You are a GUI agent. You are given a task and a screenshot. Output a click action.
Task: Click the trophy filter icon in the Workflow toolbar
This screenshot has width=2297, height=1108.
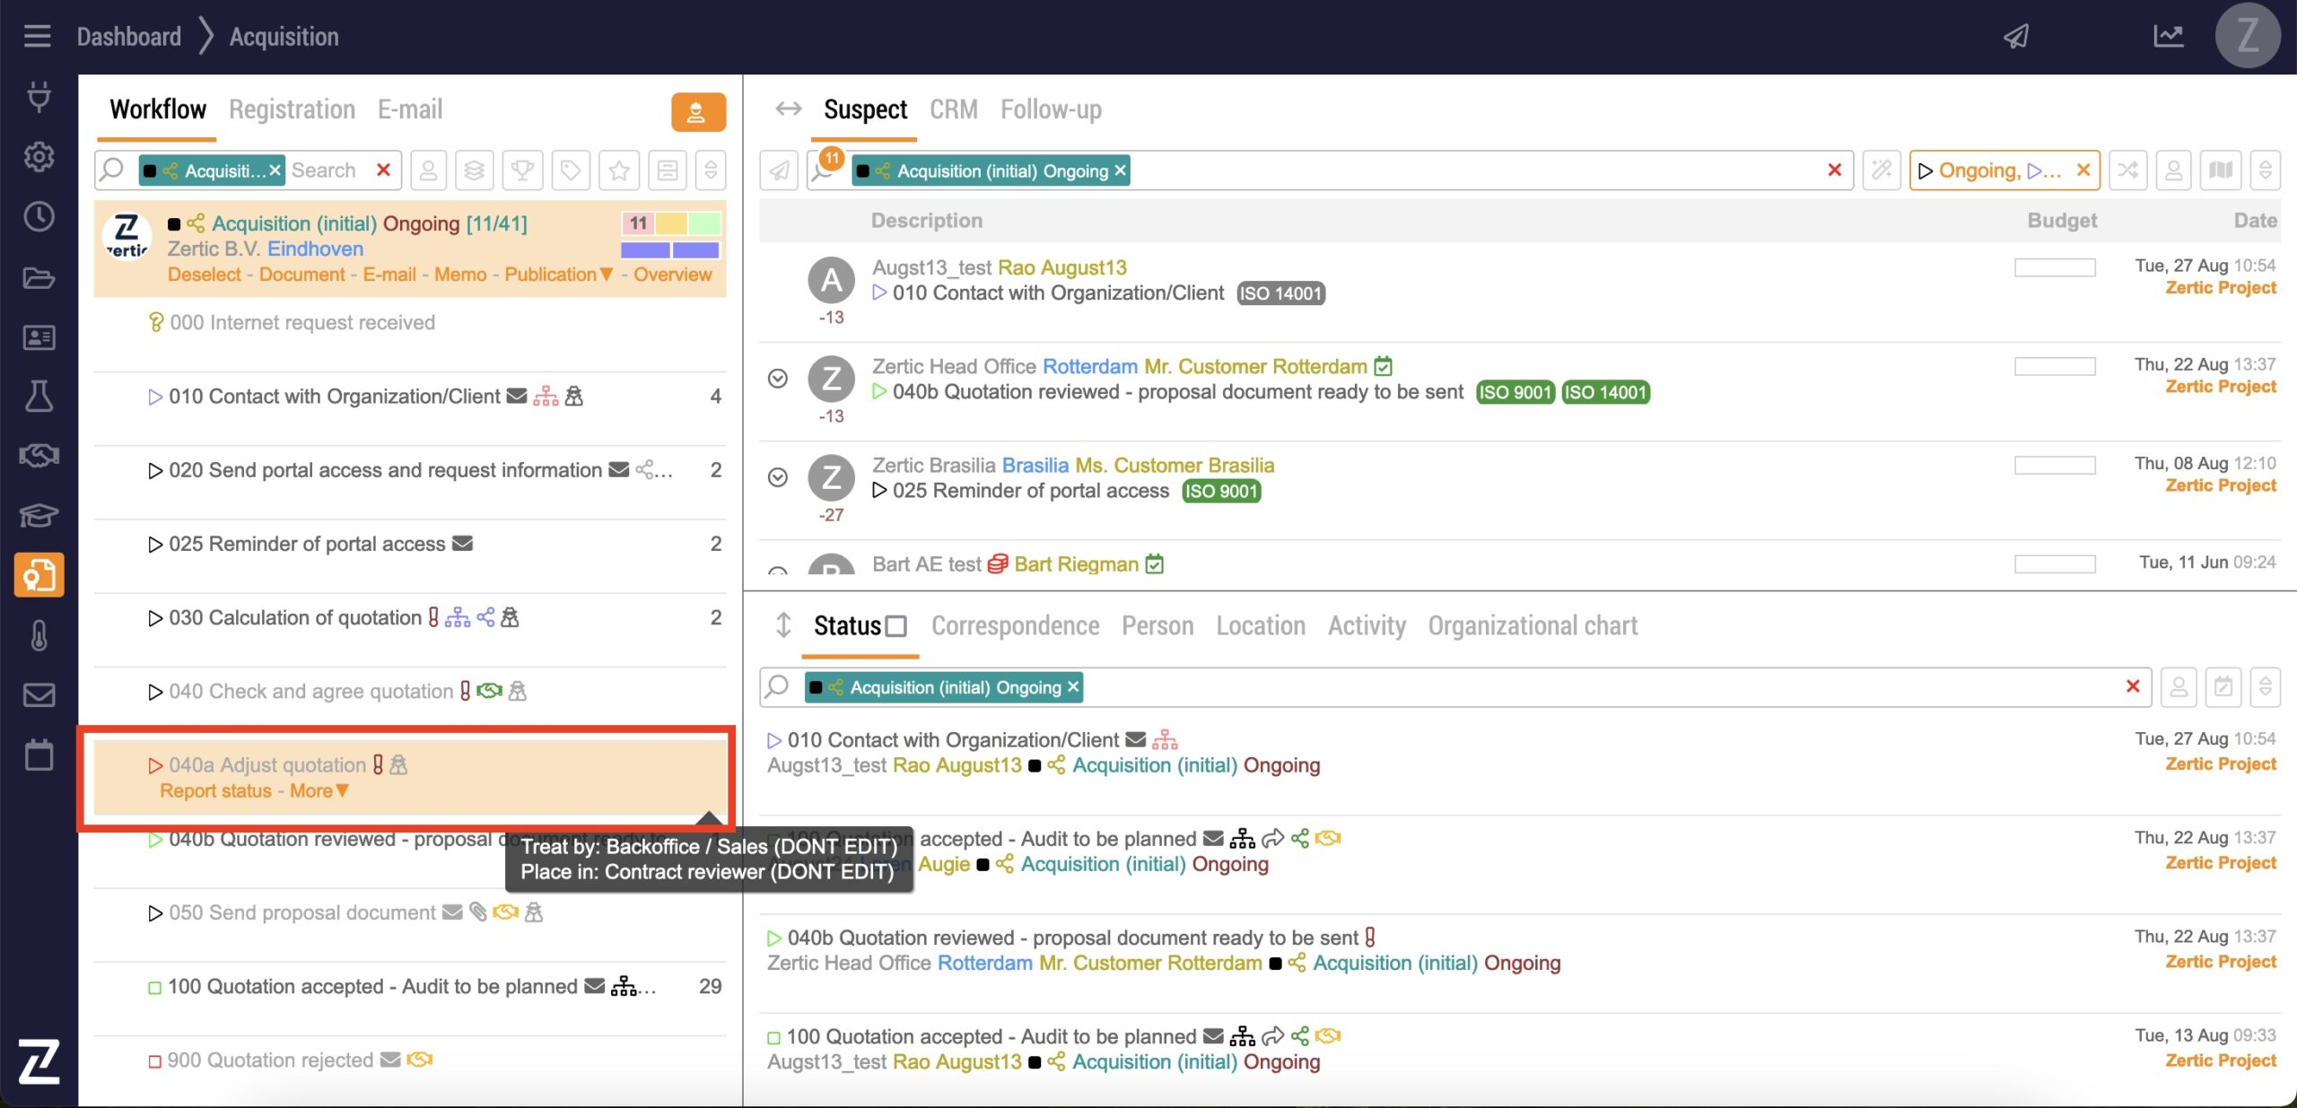522,170
